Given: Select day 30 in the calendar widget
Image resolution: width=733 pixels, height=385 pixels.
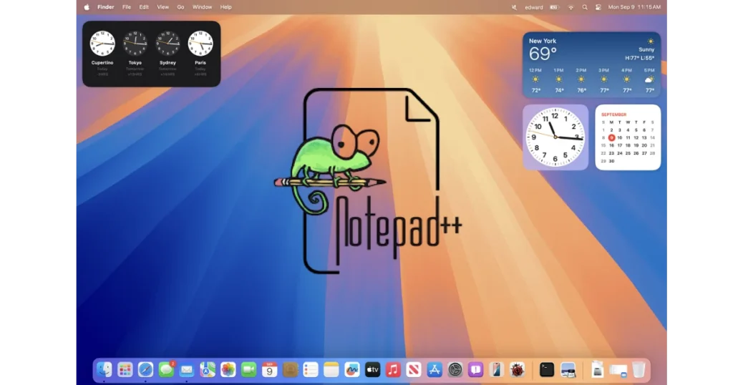Looking at the screenshot, I should click(x=611, y=161).
